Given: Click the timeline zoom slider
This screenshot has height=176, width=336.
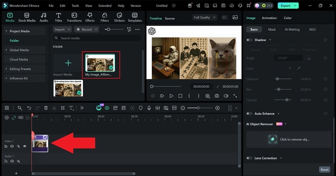Looking at the screenshot, I should point(200,108).
